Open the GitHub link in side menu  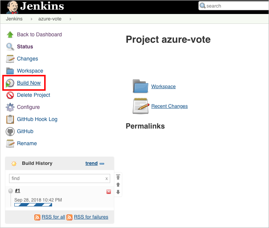click(x=25, y=131)
